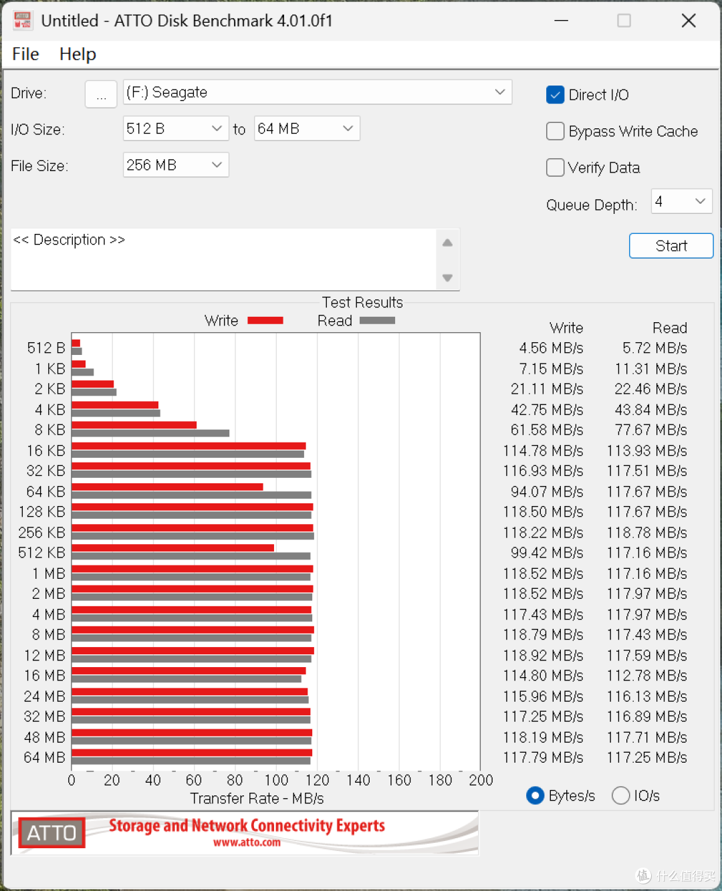722x891 pixels.
Task: Open the 256 MB file size dropdown
Action: coord(176,164)
